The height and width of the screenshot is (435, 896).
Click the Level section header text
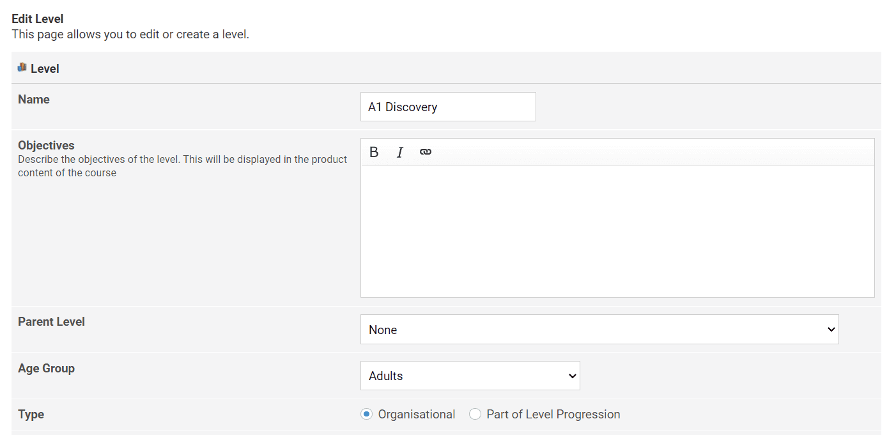45,68
